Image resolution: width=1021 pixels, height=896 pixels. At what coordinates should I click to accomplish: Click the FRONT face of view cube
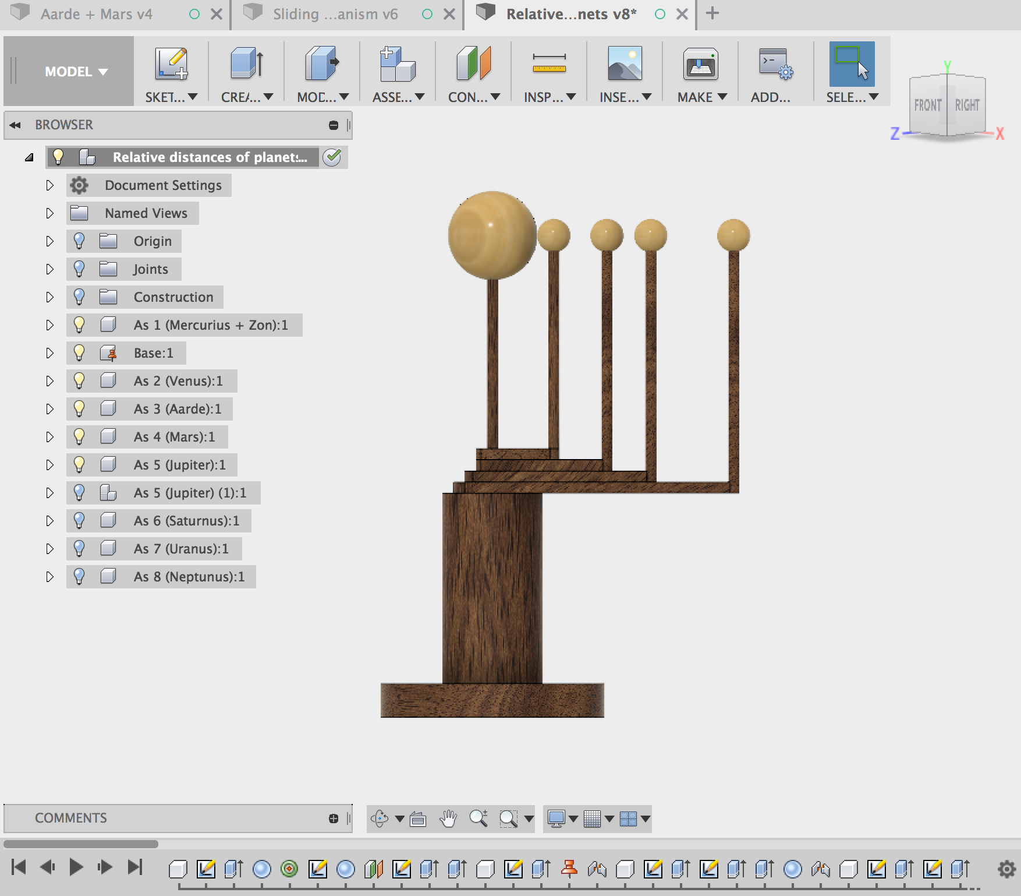(928, 105)
